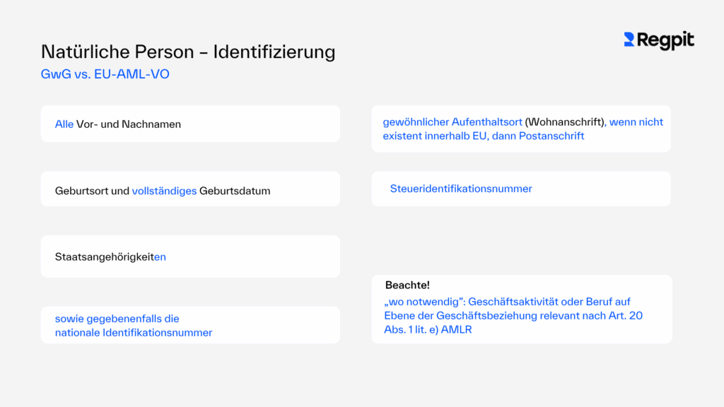Screen dimensions: 724x407
Task: Click the blue text 'gewöhnlicher Aufenthaltsort'
Action: tap(452, 122)
